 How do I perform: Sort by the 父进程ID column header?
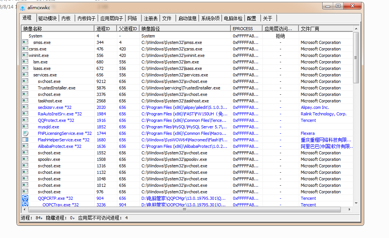tap(128, 29)
